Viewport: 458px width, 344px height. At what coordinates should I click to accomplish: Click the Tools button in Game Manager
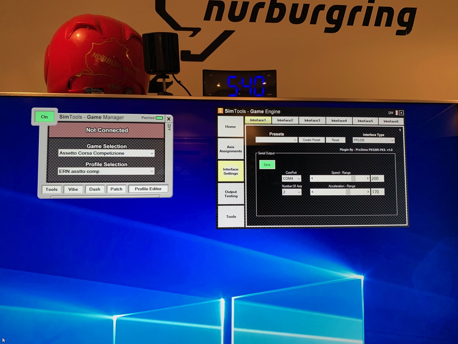pos(52,189)
